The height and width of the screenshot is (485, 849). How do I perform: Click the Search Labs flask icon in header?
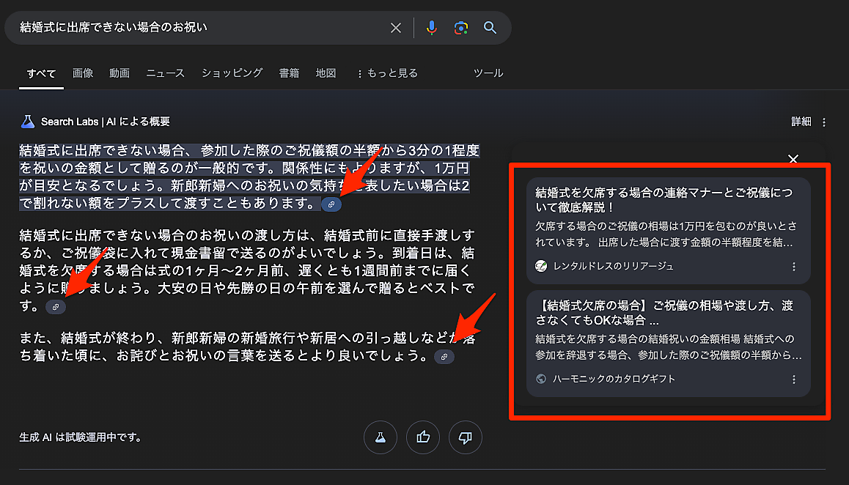coord(28,122)
